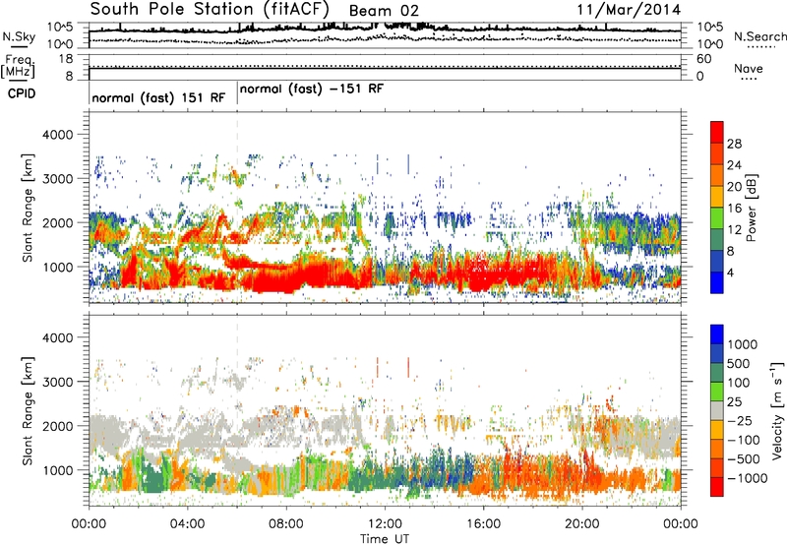This screenshot has height=545, width=787.
Task: Click the '00:00' tick at time-axis end
Action: [680, 524]
